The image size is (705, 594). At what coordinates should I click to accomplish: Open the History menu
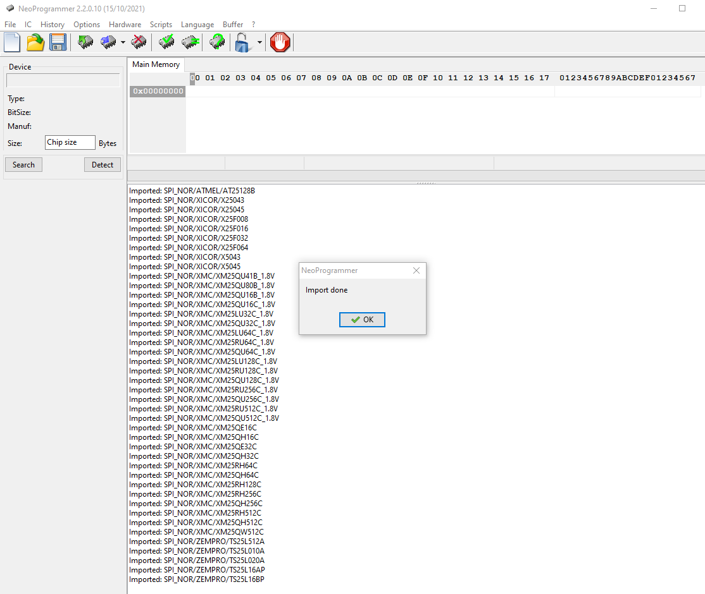(52, 25)
